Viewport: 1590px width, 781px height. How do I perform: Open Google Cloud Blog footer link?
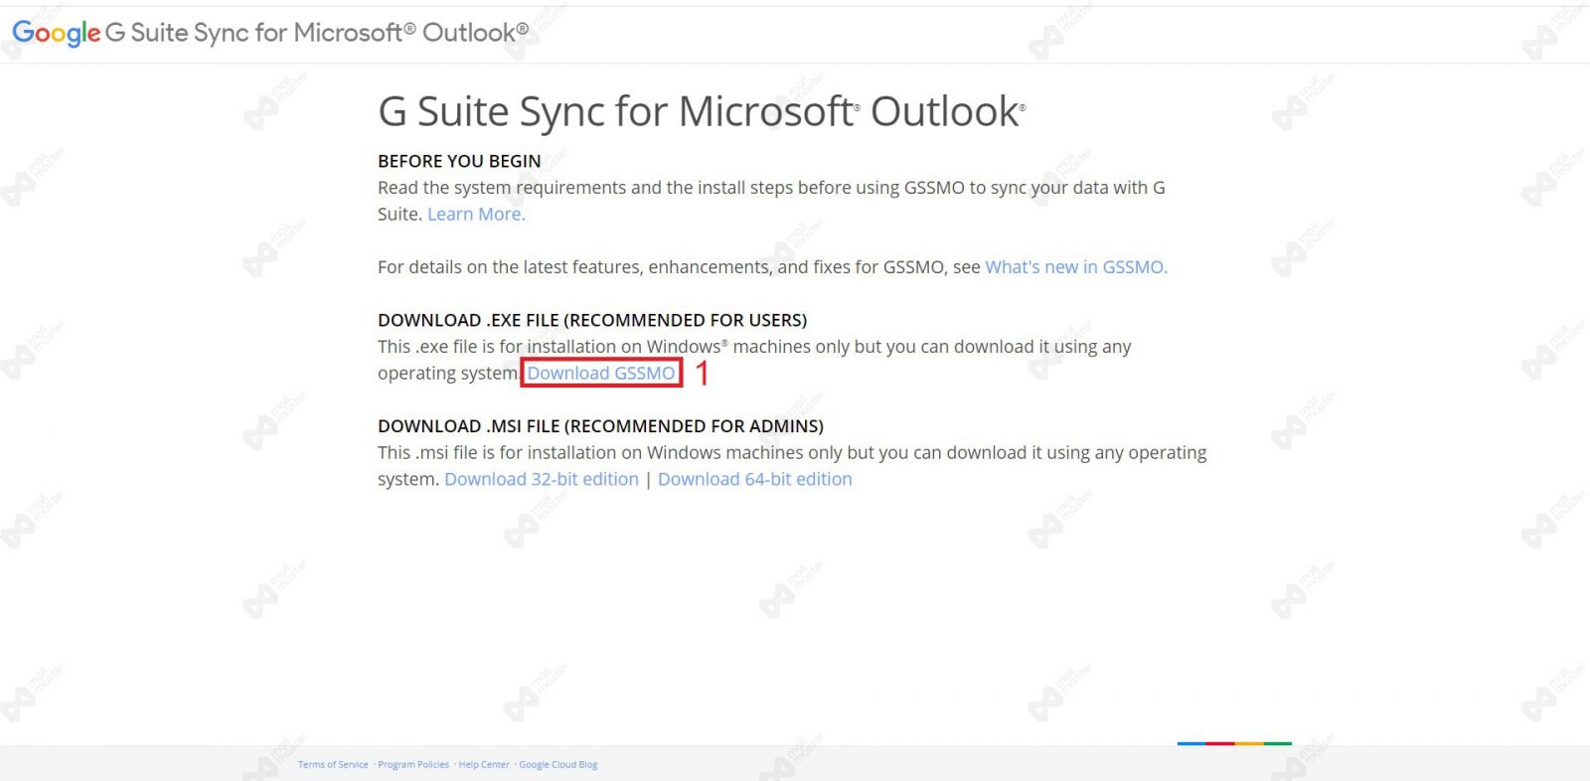[x=558, y=764]
